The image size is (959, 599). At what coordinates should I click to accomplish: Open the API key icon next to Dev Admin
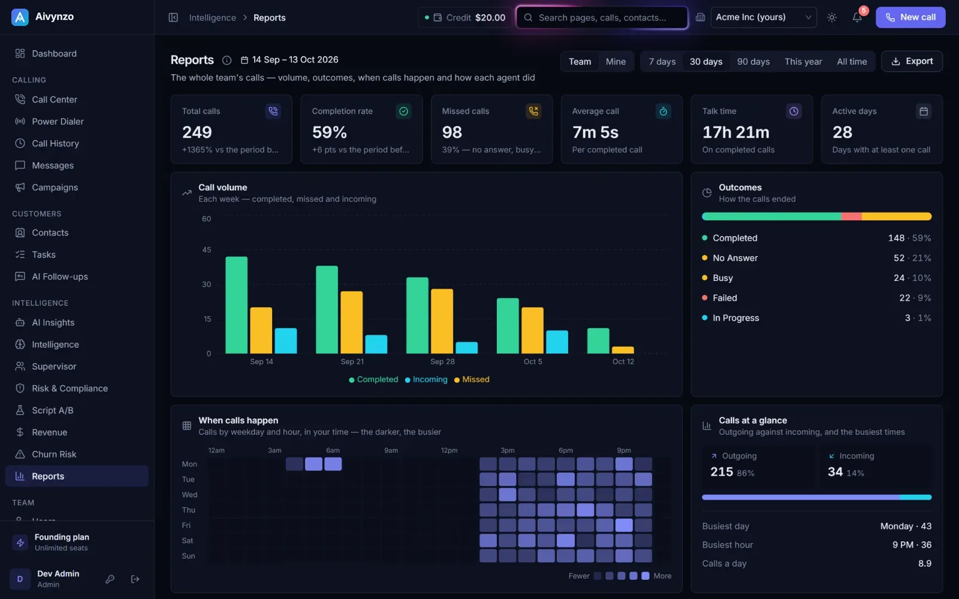click(x=110, y=579)
